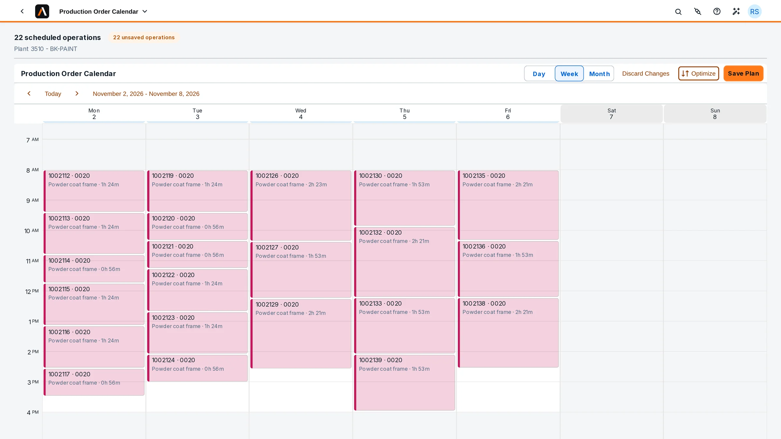The width and height of the screenshot is (781, 439).
Task: Open operation 1002126 · 0020 block
Action: (301, 206)
